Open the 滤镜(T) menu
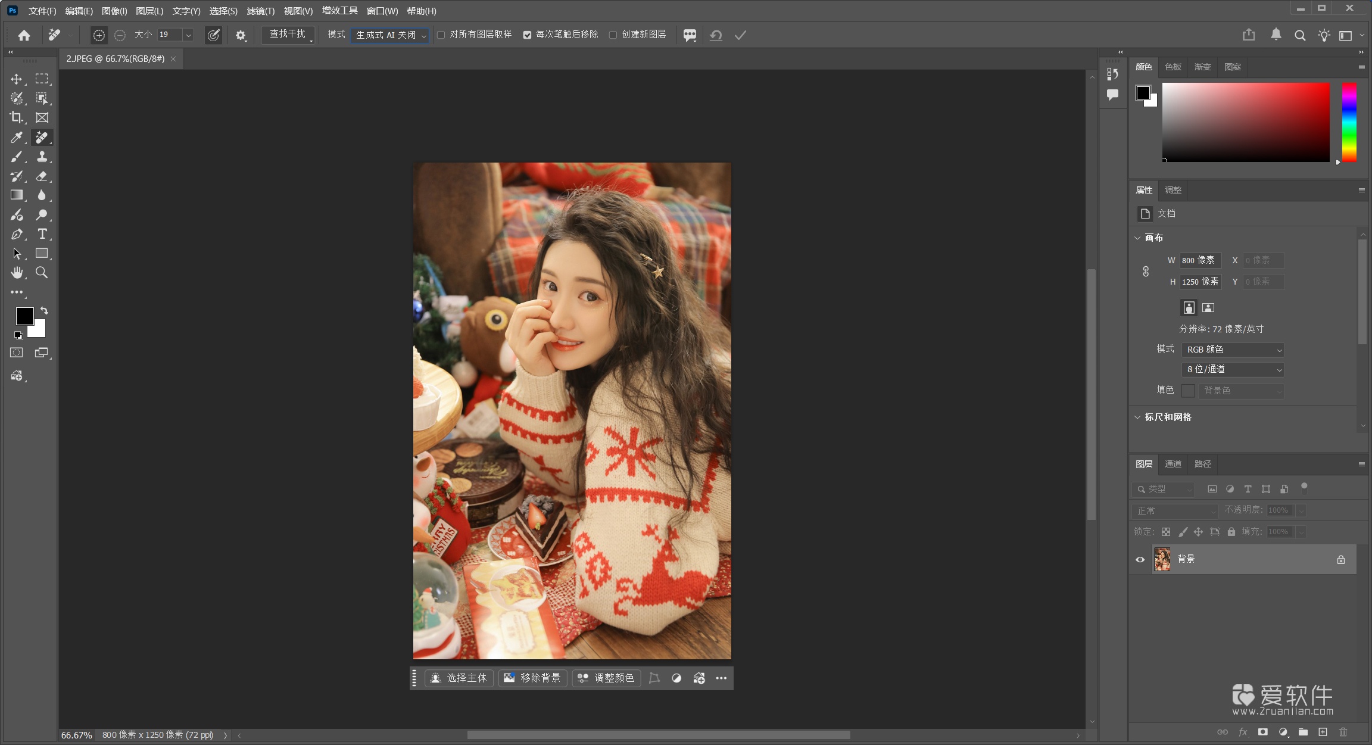Screen dimensions: 1372x745 260,11
